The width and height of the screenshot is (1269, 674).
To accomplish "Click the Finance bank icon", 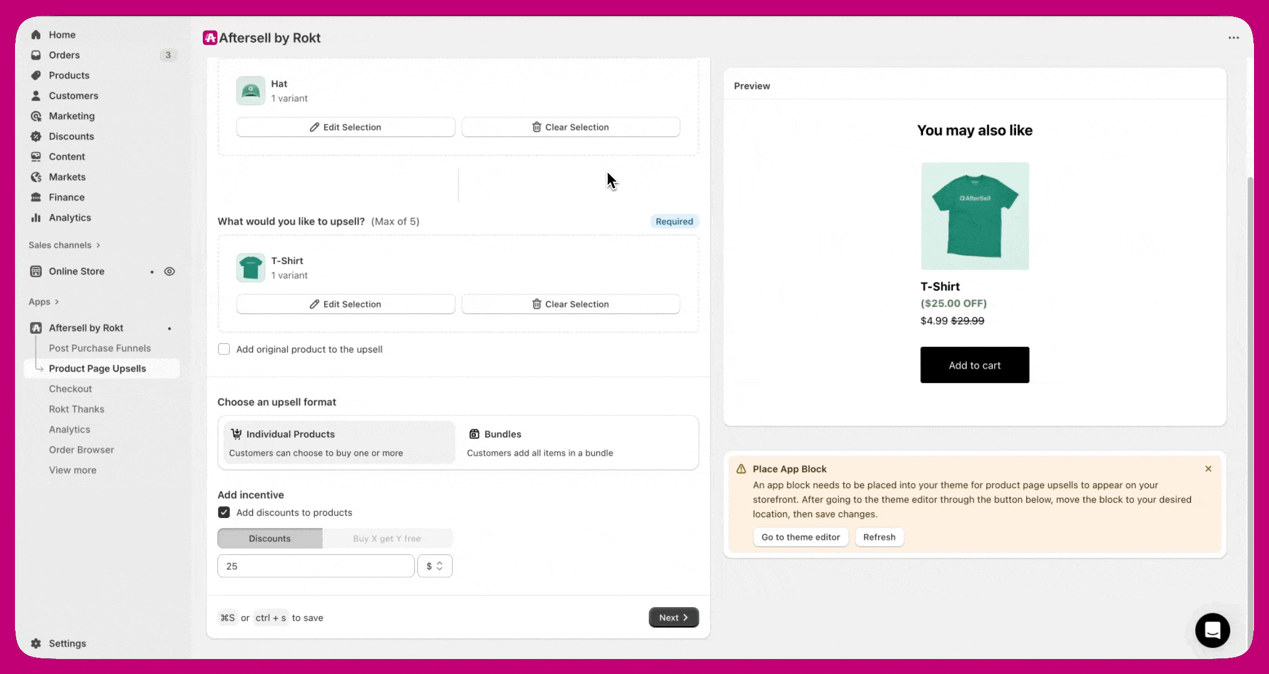I will (36, 197).
